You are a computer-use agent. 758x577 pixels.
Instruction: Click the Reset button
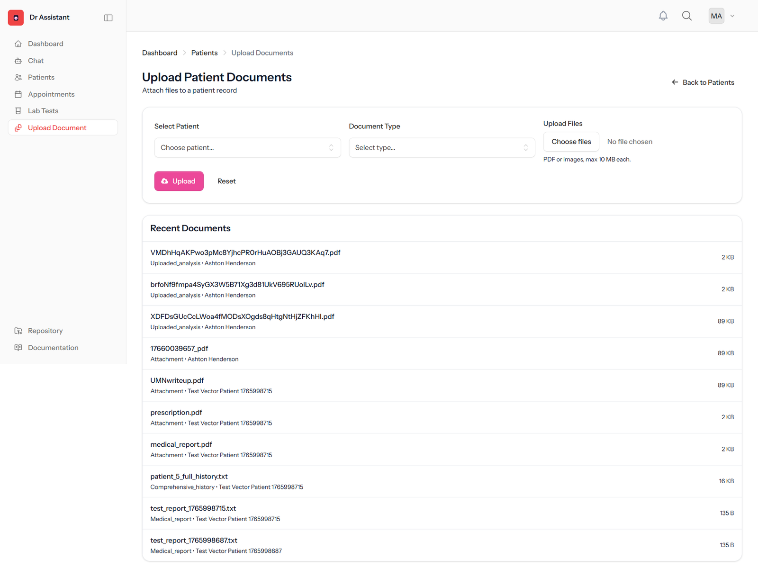pos(226,181)
